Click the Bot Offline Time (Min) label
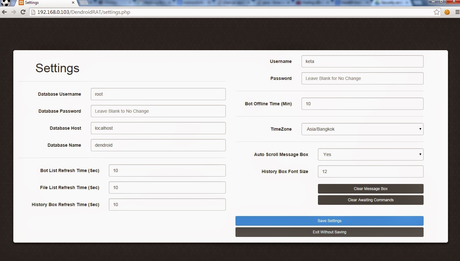The height and width of the screenshot is (261, 460). [268, 104]
